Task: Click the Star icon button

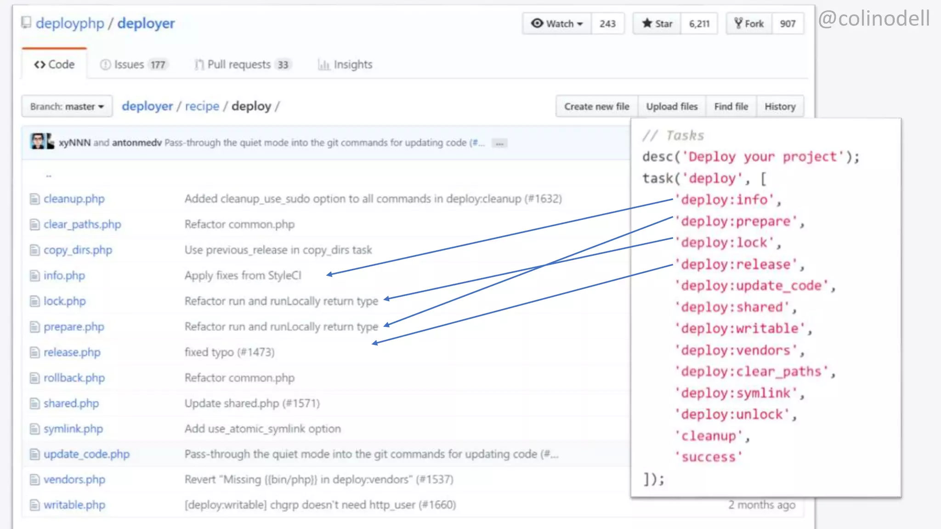Action: tap(647, 23)
